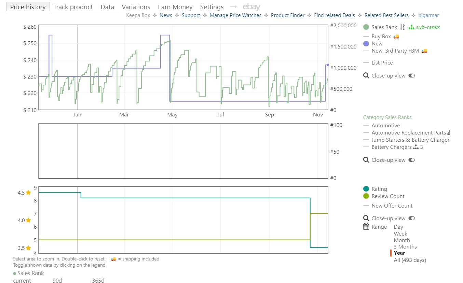The height and width of the screenshot is (283, 463).
Task: Click the ebay logo link
Action: point(251,7)
